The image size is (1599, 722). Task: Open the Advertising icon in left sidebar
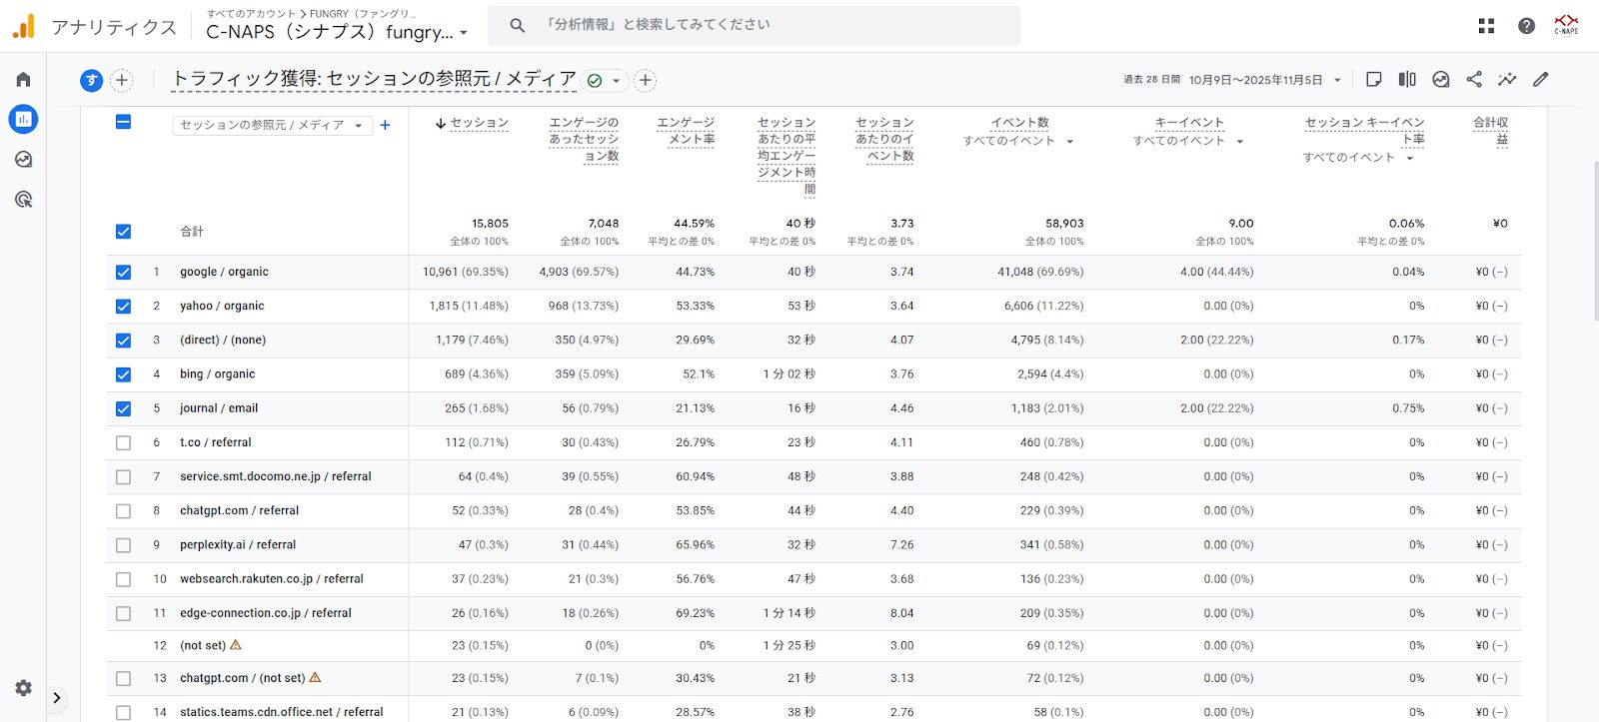click(23, 200)
